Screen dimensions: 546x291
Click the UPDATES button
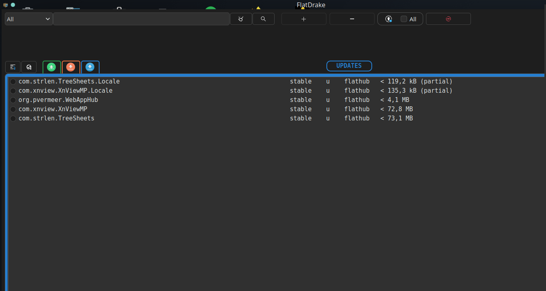[349, 66]
